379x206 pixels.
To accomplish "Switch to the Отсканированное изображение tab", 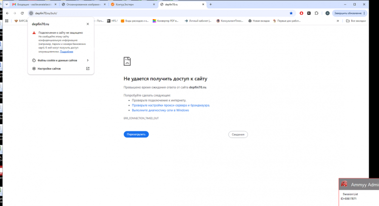I will [82, 4].
